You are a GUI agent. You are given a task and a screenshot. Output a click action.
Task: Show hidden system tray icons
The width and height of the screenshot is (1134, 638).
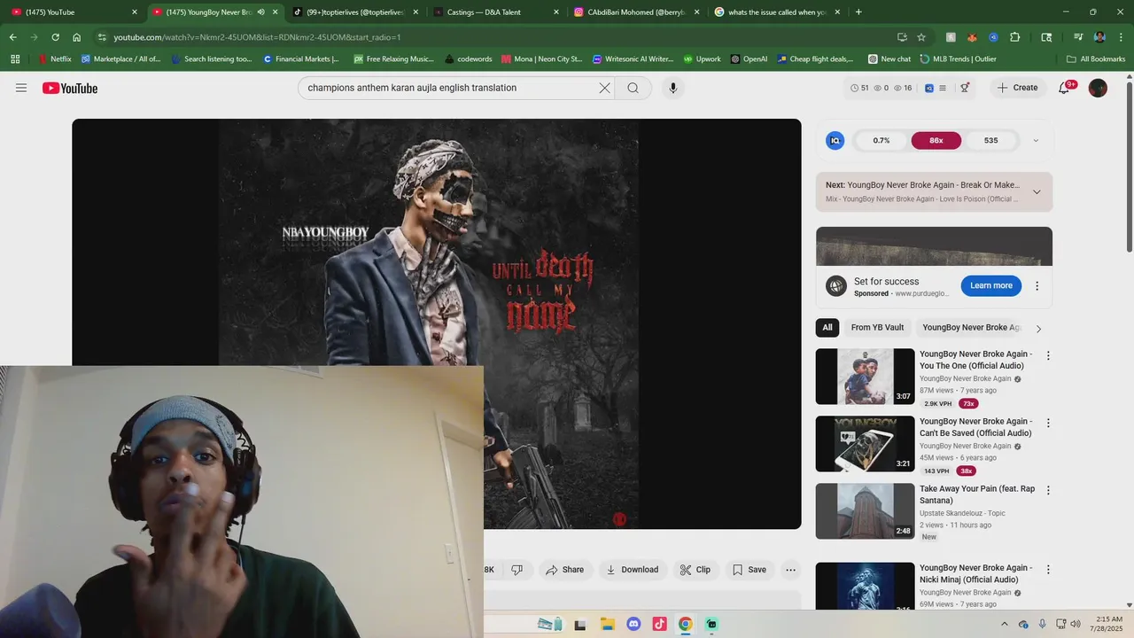(1005, 624)
